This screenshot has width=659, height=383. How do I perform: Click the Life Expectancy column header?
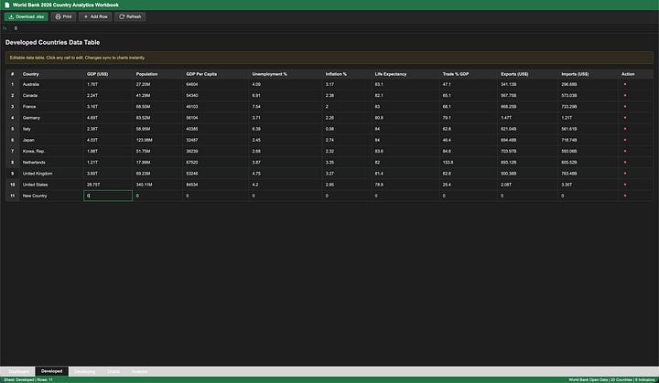405,74
